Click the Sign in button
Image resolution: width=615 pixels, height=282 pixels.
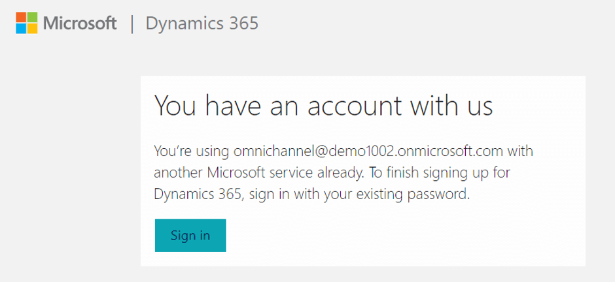pos(190,236)
